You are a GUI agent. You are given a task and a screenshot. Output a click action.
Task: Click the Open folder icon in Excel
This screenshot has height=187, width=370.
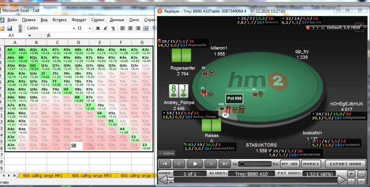point(2,28)
